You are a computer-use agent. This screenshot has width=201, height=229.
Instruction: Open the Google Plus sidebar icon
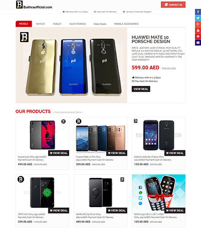coord(198,24)
